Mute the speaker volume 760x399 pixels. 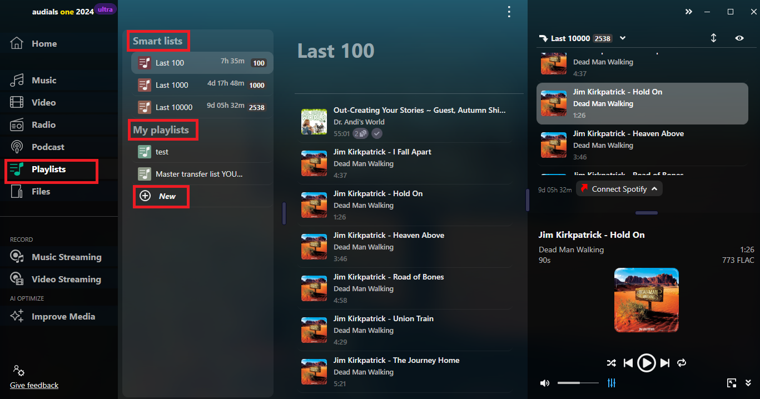(545, 383)
